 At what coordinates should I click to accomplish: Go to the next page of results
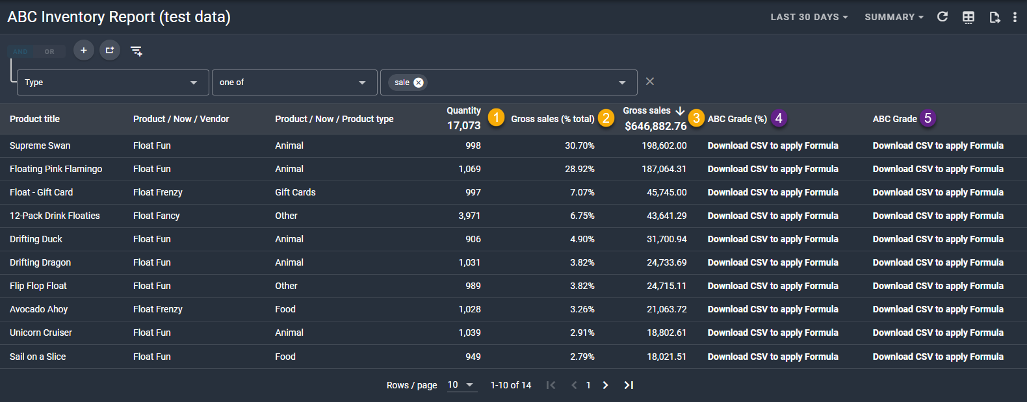(x=605, y=385)
